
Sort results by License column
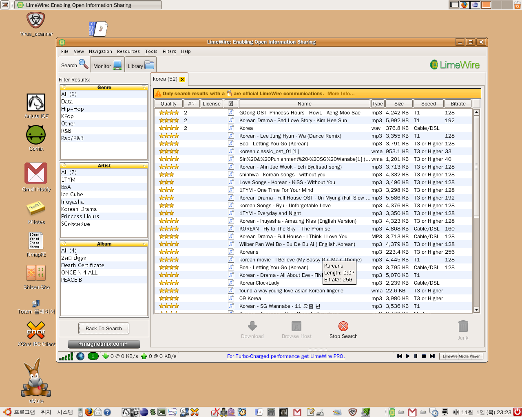(212, 104)
